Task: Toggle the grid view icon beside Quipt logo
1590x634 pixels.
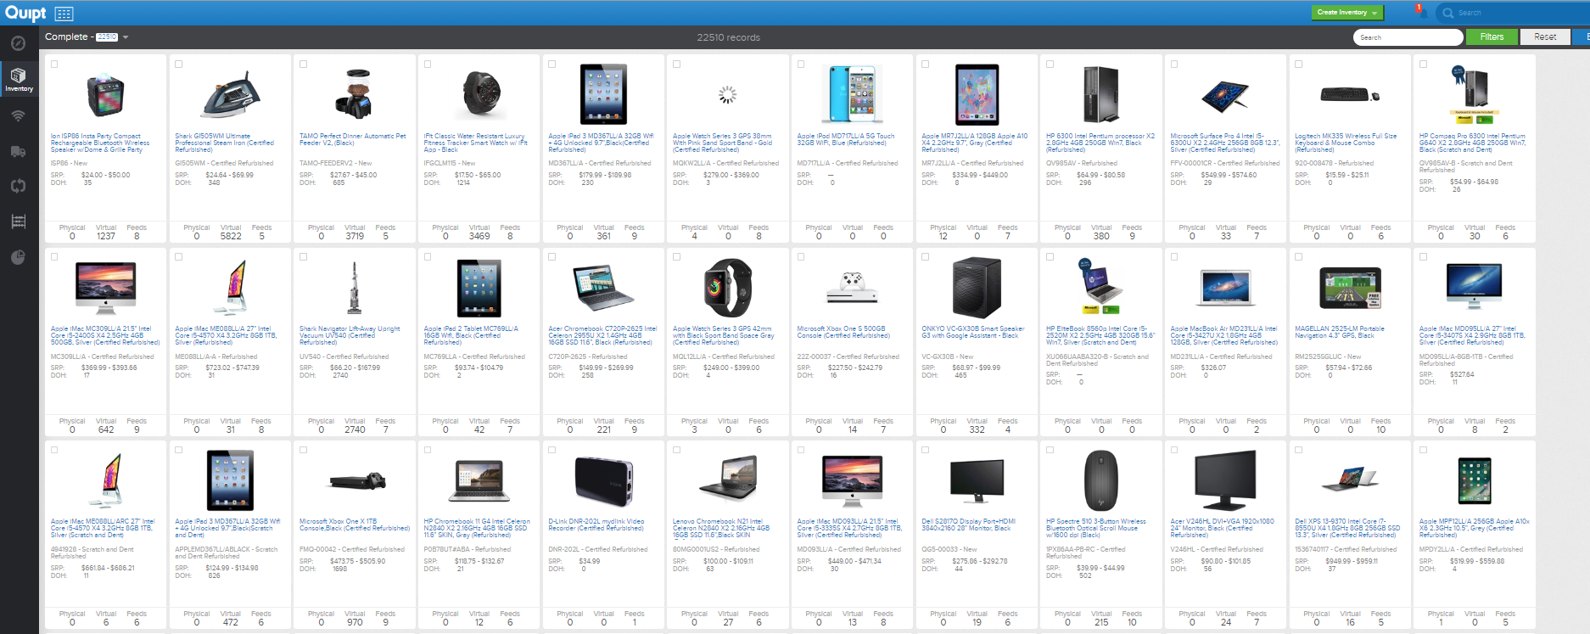Action: tap(64, 14)
